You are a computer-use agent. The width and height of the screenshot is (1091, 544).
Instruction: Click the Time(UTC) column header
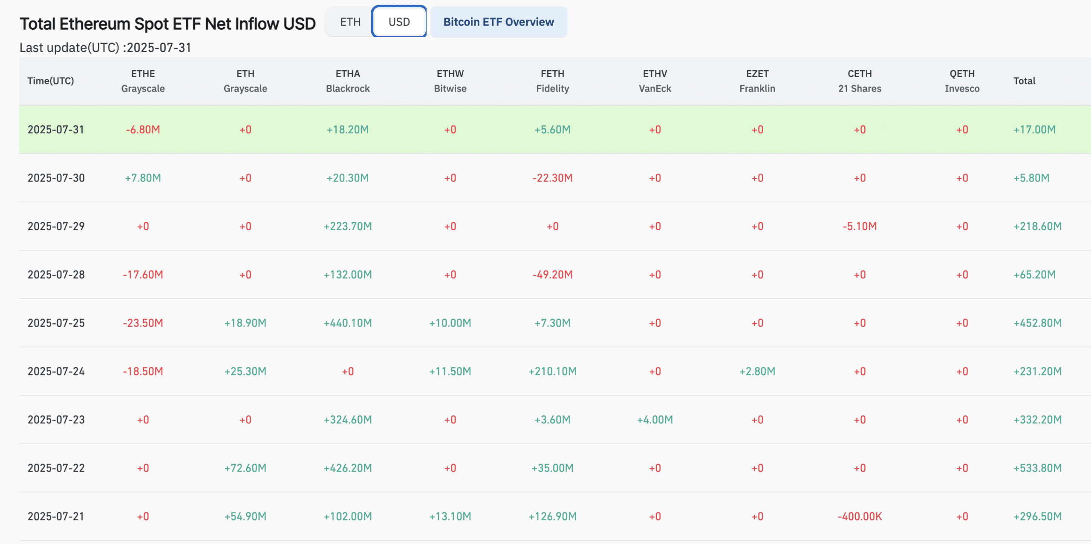[x=51, y=81]
